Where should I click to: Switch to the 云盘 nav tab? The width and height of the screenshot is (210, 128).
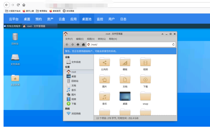pyautogui.click(x=62, y=19)
